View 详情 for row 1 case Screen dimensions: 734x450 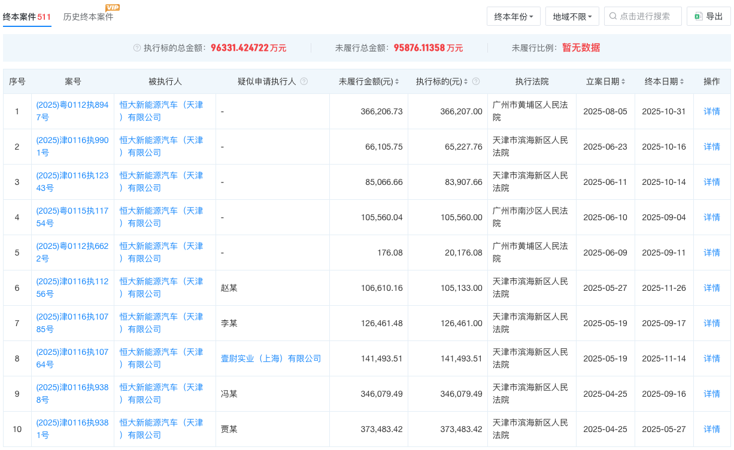[x=711, y=111]
